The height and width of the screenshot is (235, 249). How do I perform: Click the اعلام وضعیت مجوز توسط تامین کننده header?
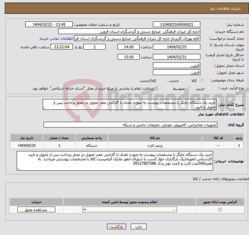[x=130, y=202]
